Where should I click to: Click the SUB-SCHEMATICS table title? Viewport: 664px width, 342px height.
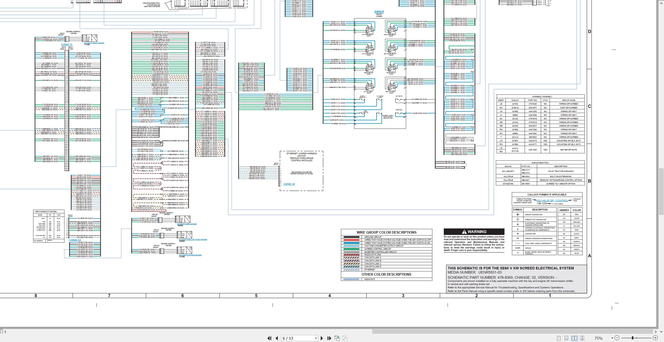540,163
